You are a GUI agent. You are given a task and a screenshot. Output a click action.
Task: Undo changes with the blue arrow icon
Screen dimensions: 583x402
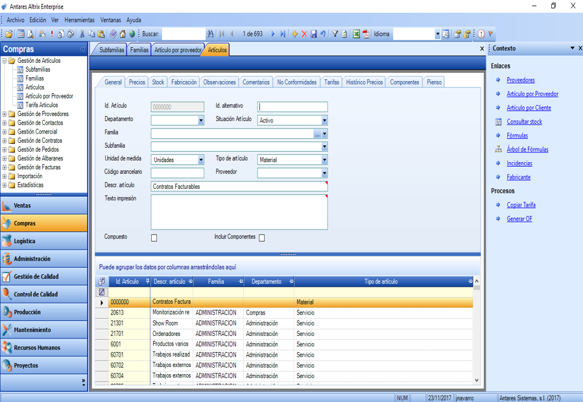coord(323,34)
